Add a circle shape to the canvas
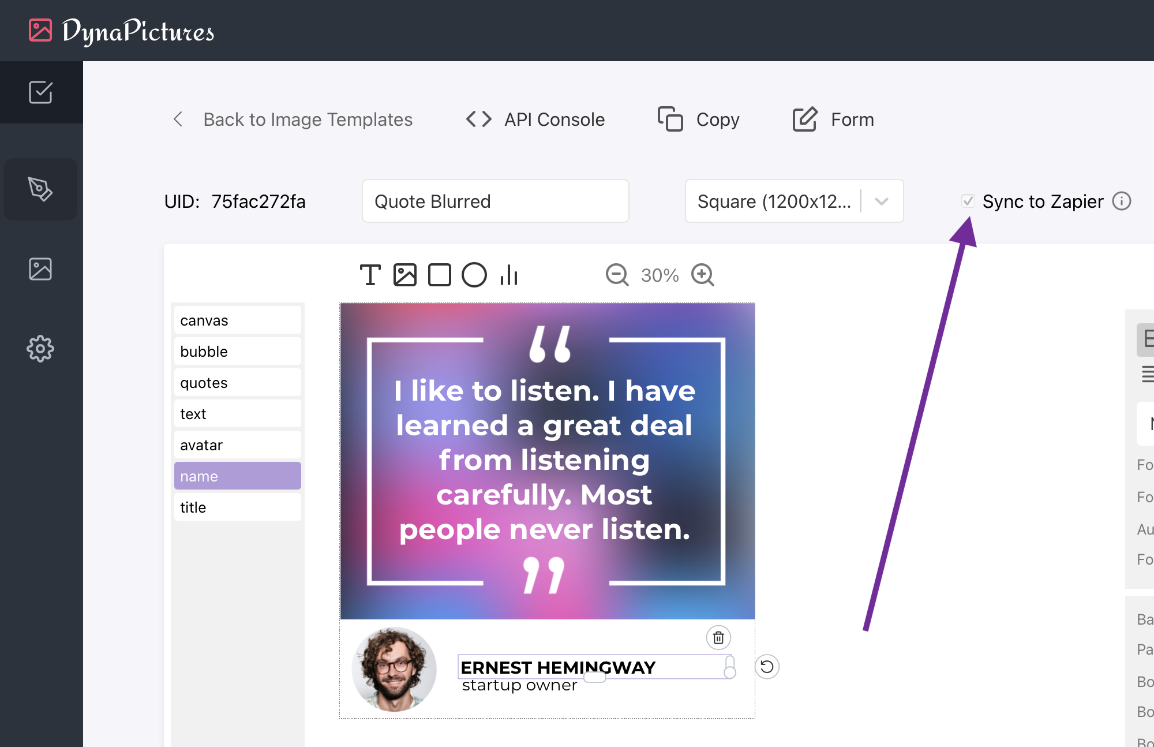 click(474, 275)
